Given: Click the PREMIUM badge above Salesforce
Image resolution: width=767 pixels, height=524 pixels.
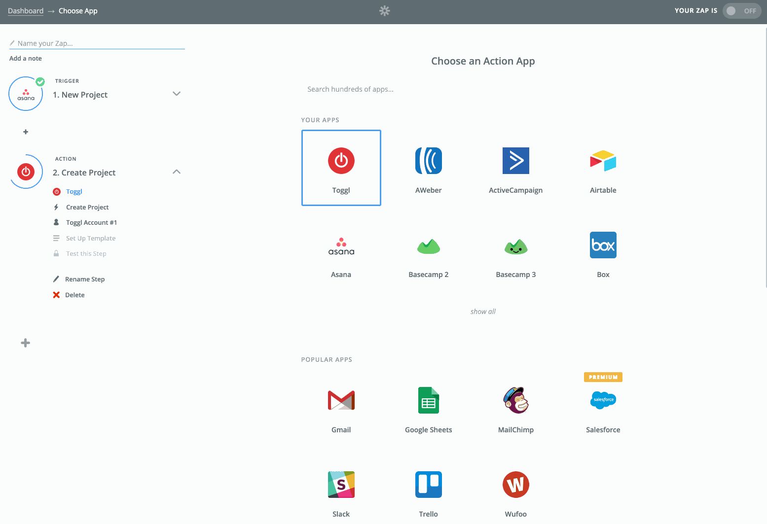Looking at the screenshot, I should (603, 377).
